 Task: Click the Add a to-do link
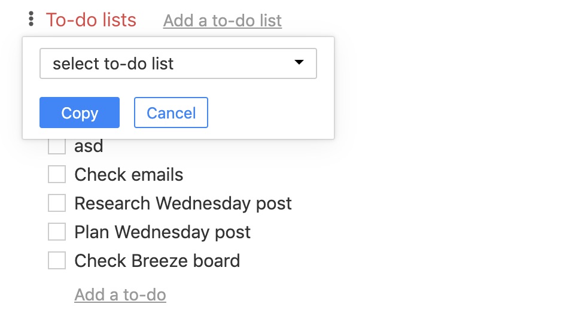coord(120,295)
